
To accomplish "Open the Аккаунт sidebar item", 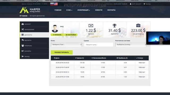I will point(34,24).
